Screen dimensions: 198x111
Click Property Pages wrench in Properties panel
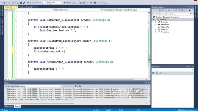tap(161, 73)
